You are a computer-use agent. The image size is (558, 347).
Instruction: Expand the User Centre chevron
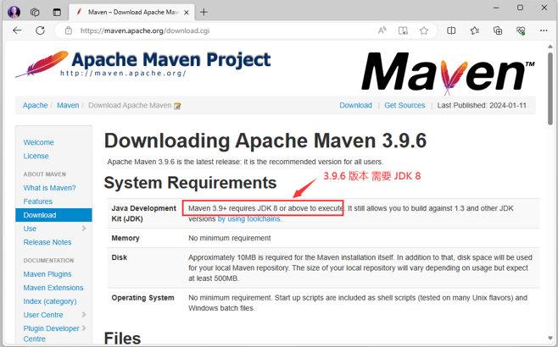(84, 315)
